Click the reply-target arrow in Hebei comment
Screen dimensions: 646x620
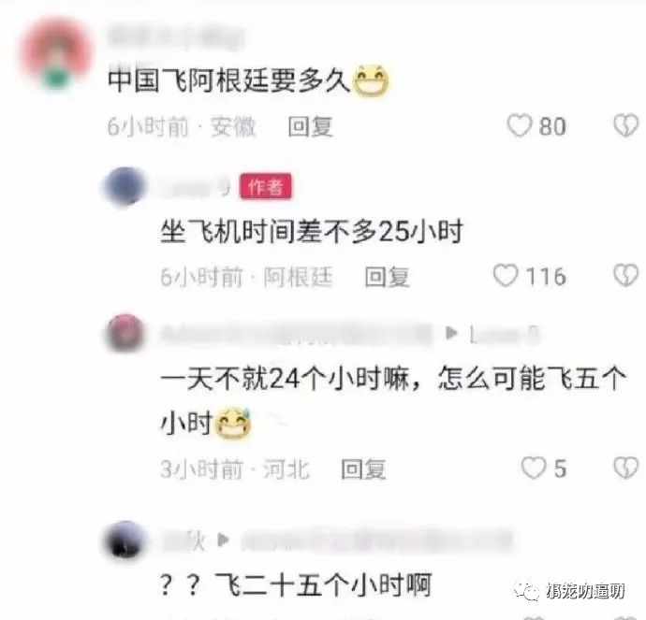point(451,332)
